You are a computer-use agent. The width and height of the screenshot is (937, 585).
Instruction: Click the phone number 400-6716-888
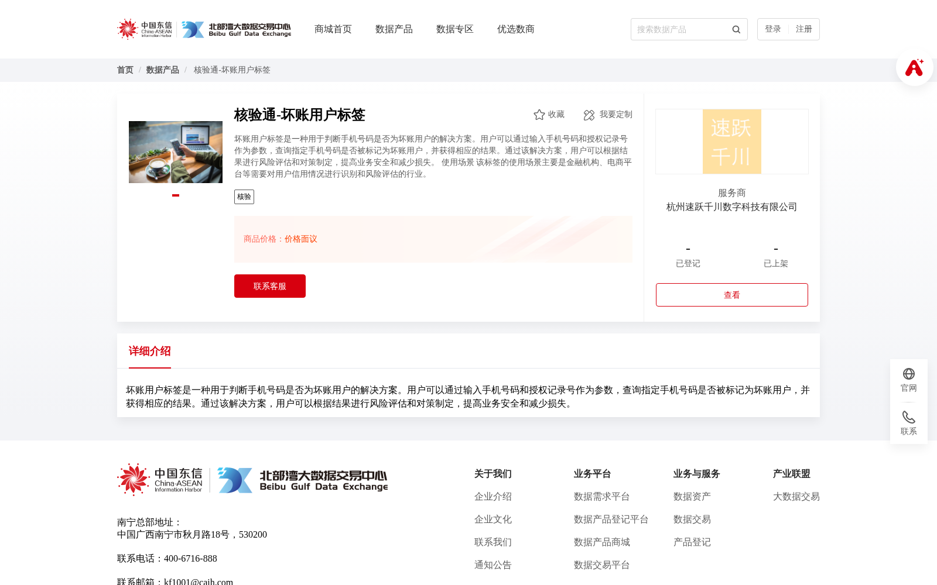(x=190, y=559)
